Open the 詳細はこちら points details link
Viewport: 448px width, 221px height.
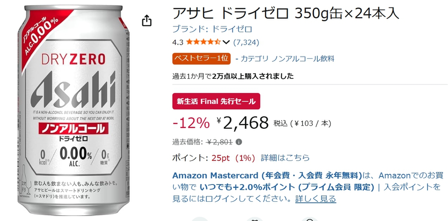285,158
